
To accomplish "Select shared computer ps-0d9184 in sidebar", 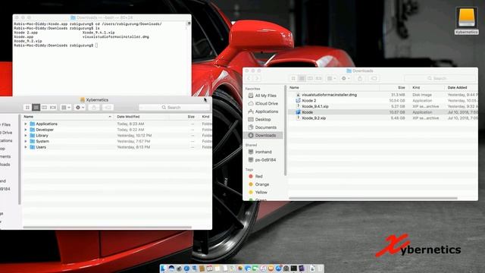I will point(263,160).
